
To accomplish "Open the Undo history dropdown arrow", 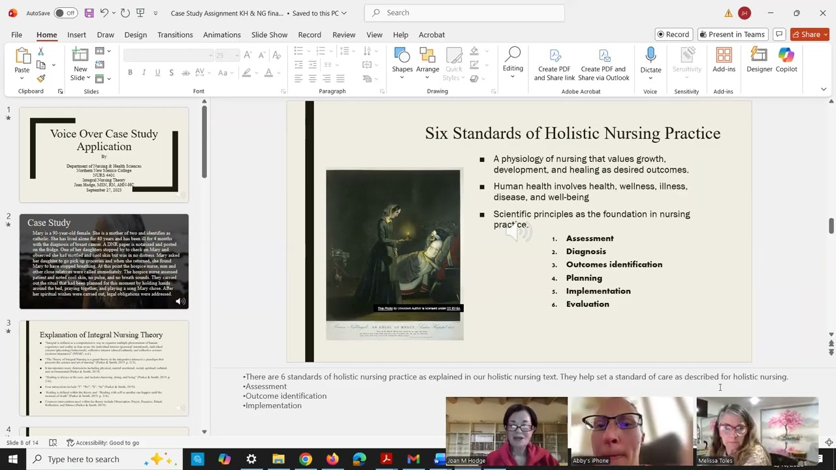I will 114,13.
